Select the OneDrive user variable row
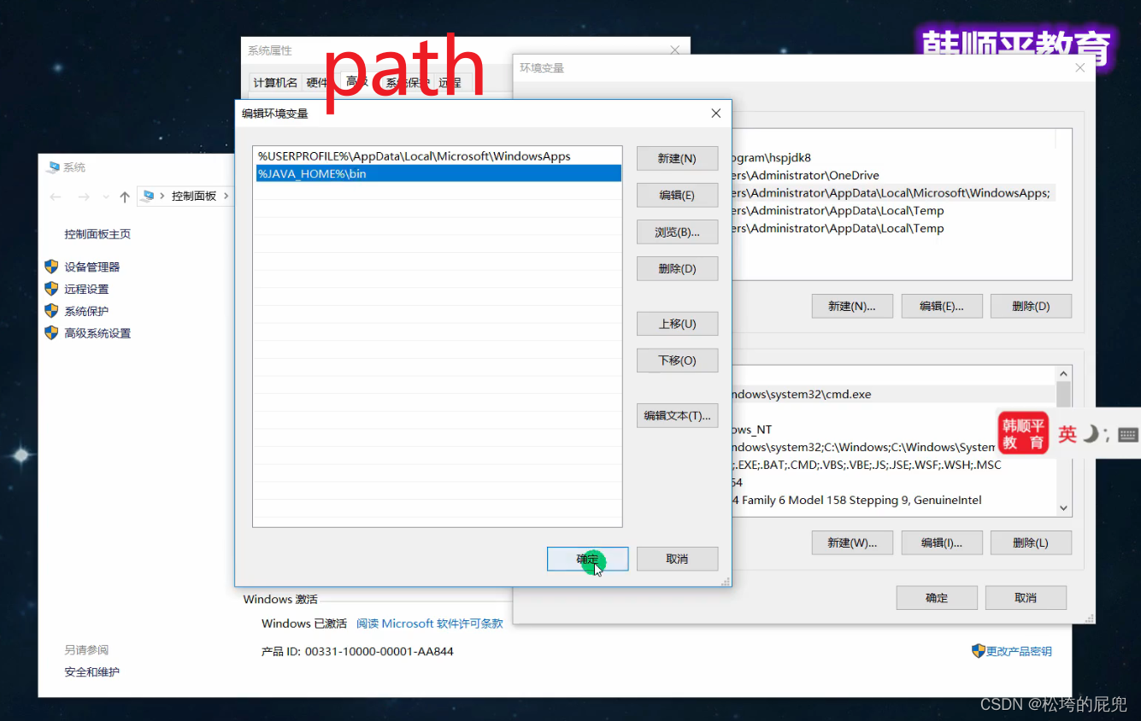 tap(892, 175)
